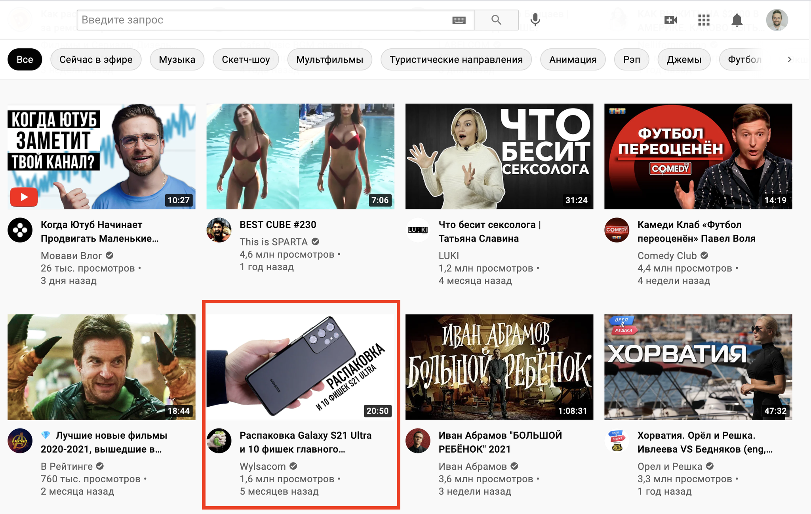The image size is (811, 514).
Task: Open the user account avatar menu
Action: [x=777, y=20]
